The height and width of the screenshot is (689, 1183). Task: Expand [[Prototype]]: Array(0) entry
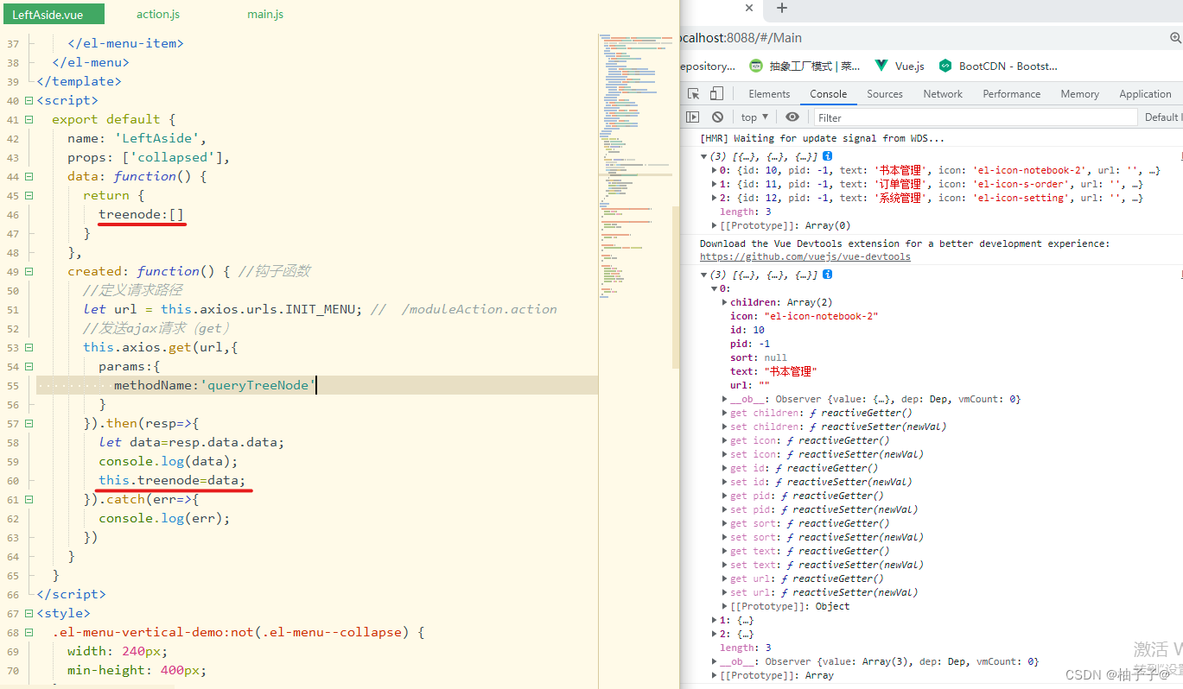[714, 226]
